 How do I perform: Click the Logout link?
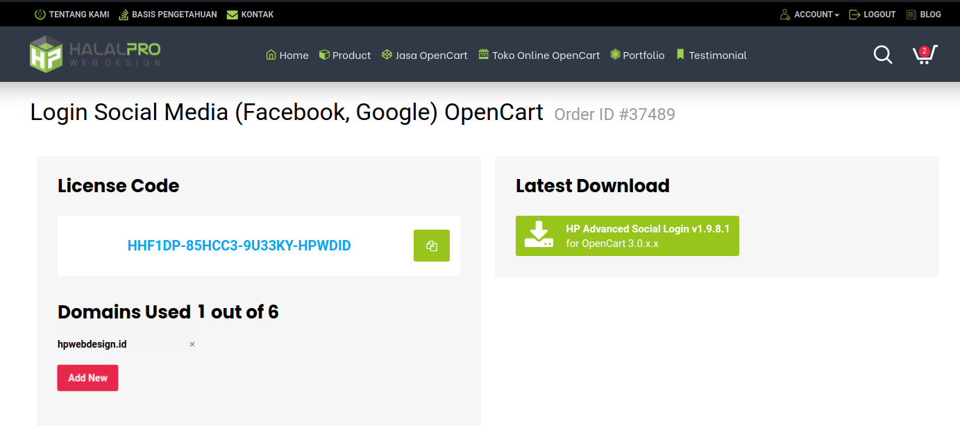[x=873, y=14]
